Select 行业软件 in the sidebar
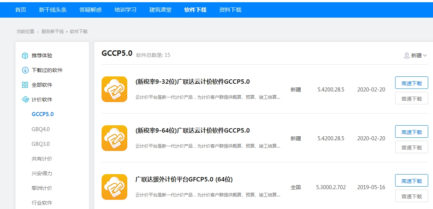 42,203
